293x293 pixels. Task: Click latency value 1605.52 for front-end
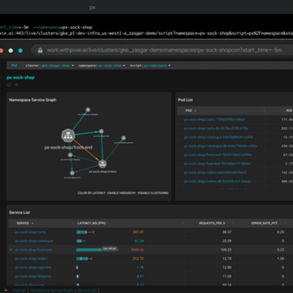pyautogui.click(x=137, y=250)
